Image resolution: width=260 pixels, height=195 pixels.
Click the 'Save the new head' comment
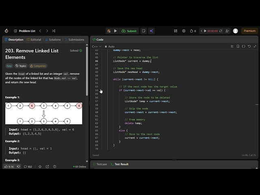pos(128,68)
